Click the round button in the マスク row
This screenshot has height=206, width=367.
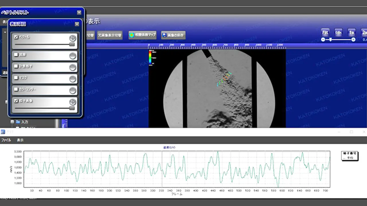click(x=73, y=79)
